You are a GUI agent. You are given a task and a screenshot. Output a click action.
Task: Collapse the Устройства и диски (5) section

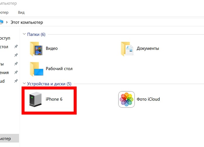24,84
